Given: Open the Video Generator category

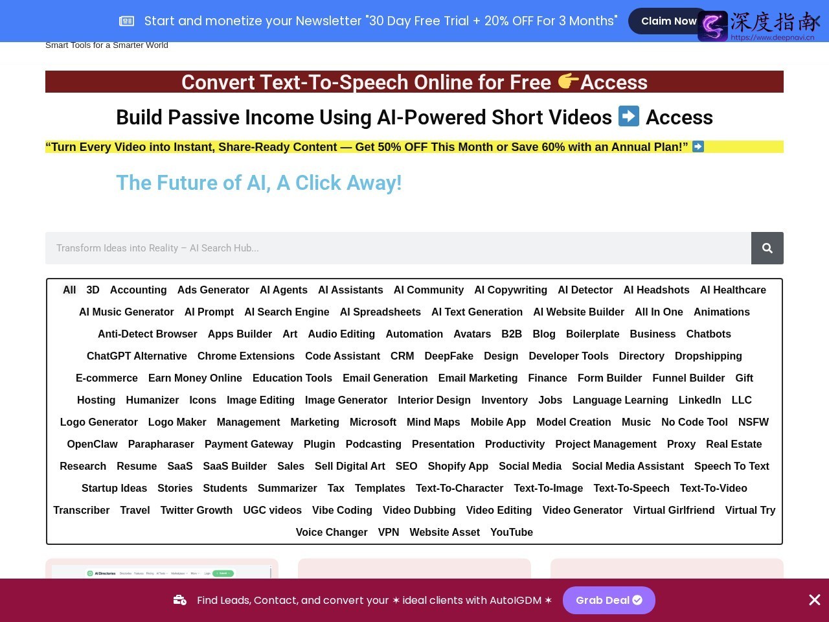Looking at the screenshot, I should [x=583, y=510].
